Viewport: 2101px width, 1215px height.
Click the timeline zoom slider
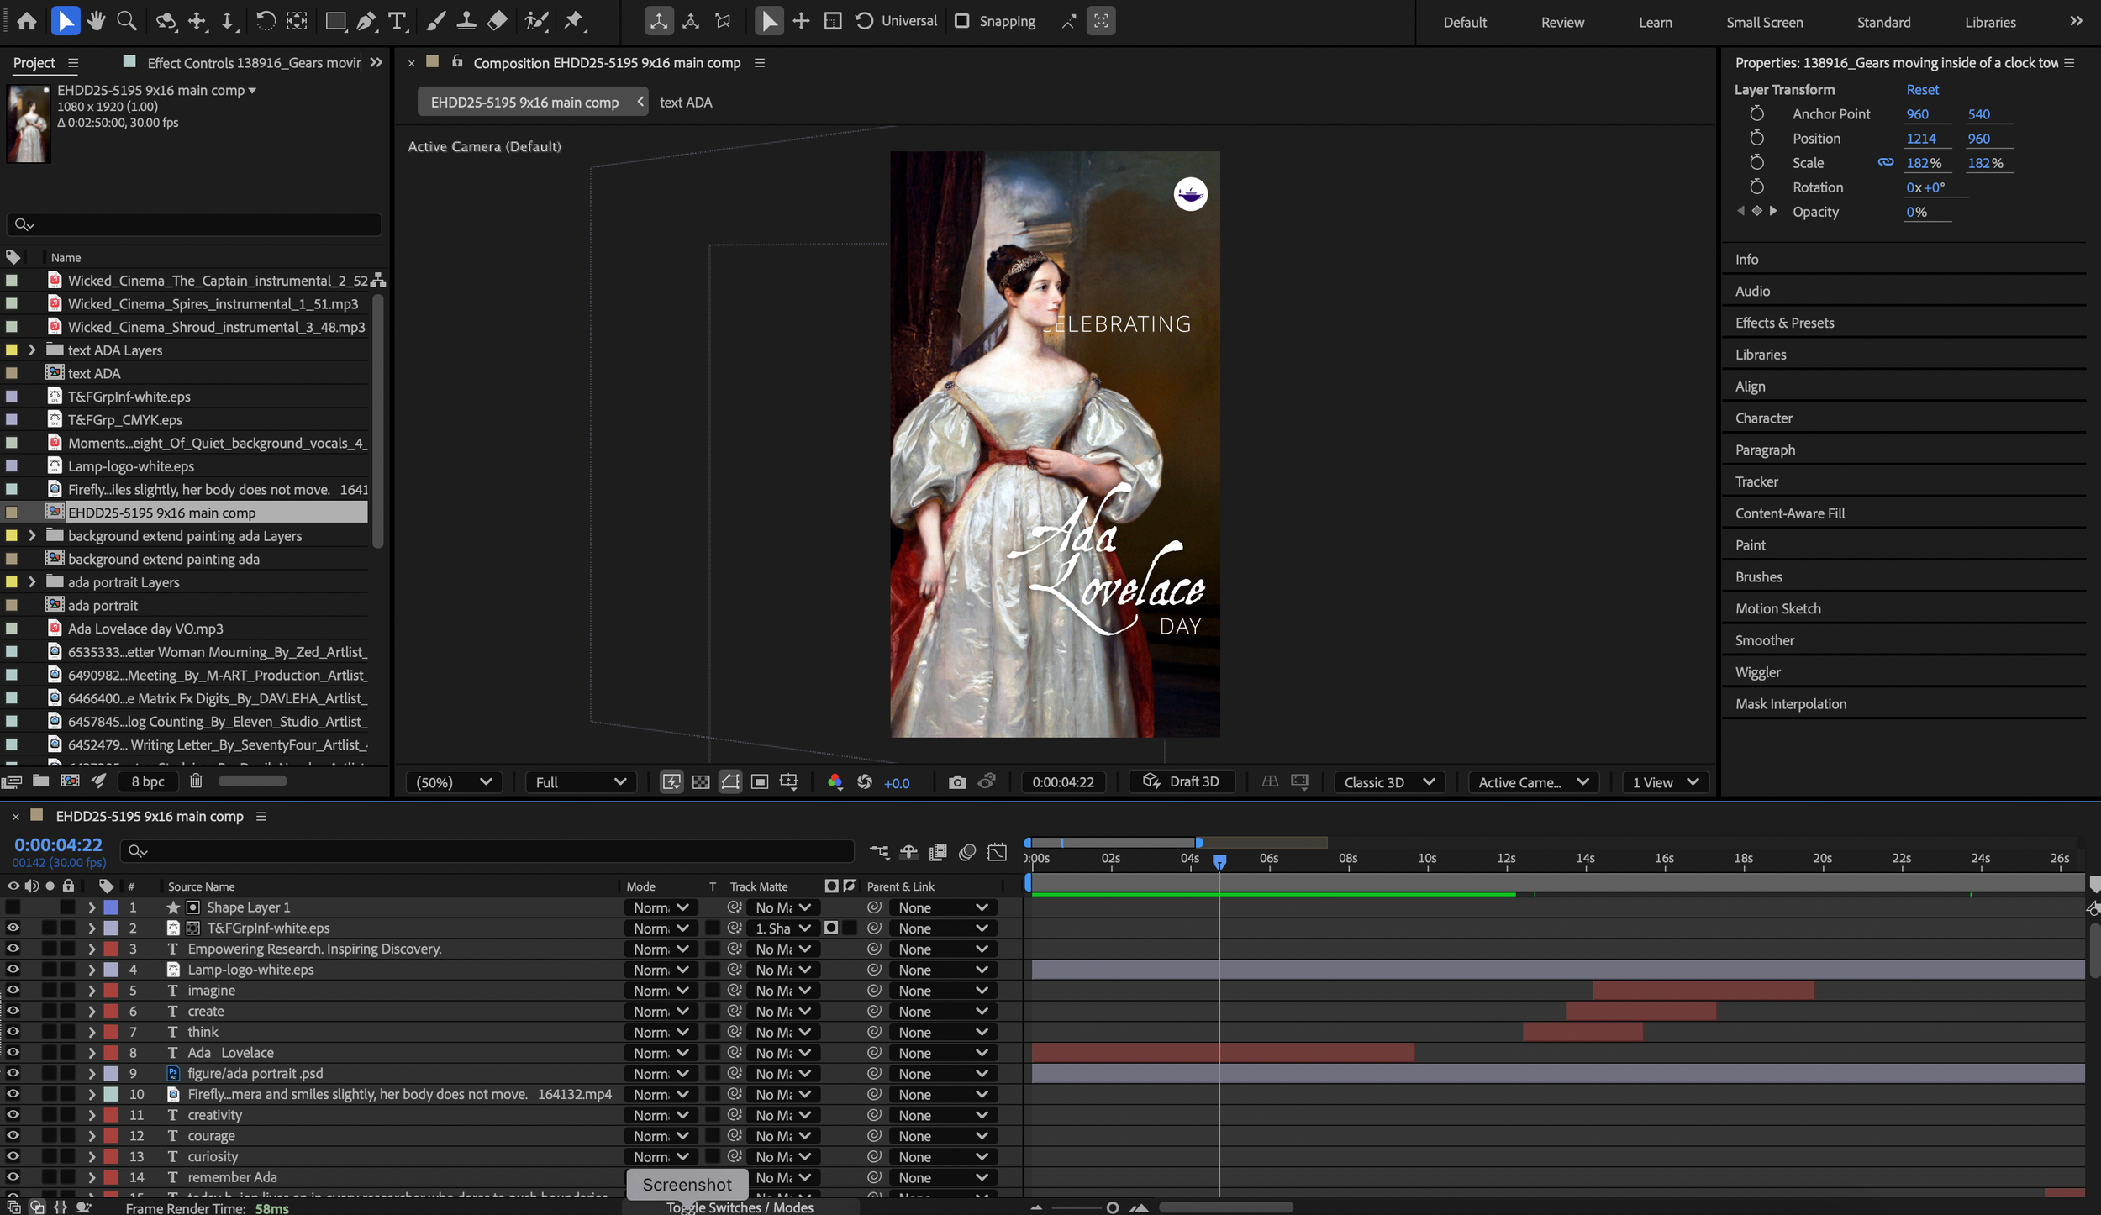point(1112,1207)
